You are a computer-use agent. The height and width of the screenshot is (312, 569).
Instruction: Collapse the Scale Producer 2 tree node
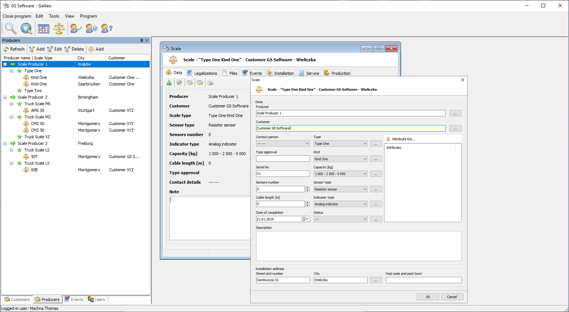tap(5, 97)
